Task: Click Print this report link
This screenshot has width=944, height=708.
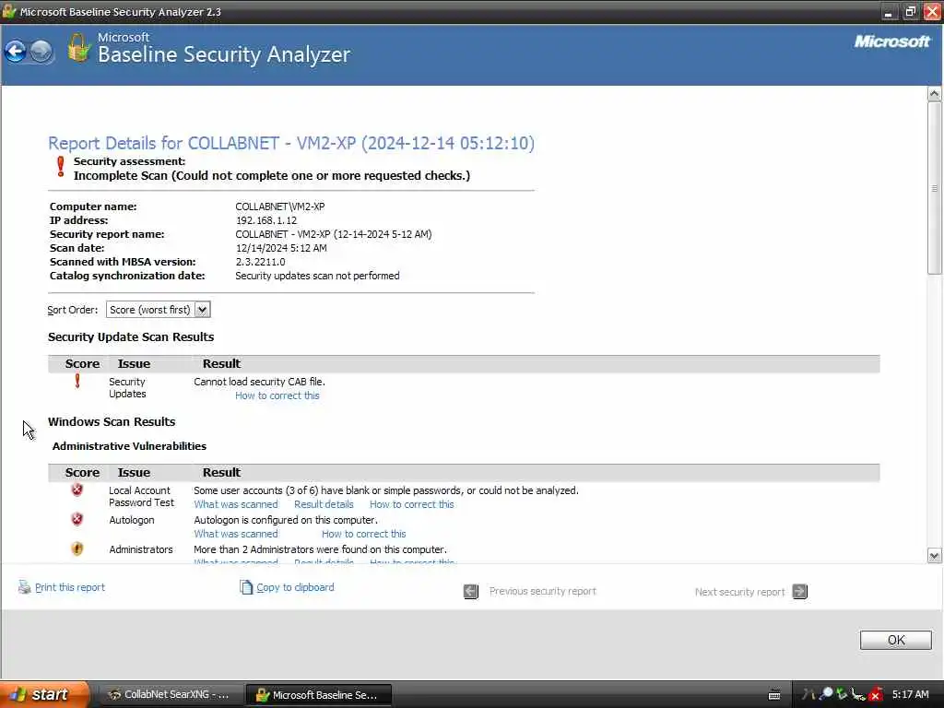Action: pyautogui.click(x=70, y=587)
